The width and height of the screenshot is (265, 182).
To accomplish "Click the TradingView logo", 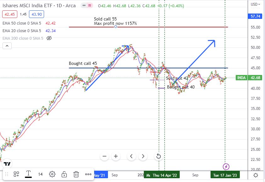I will (7, 164).
